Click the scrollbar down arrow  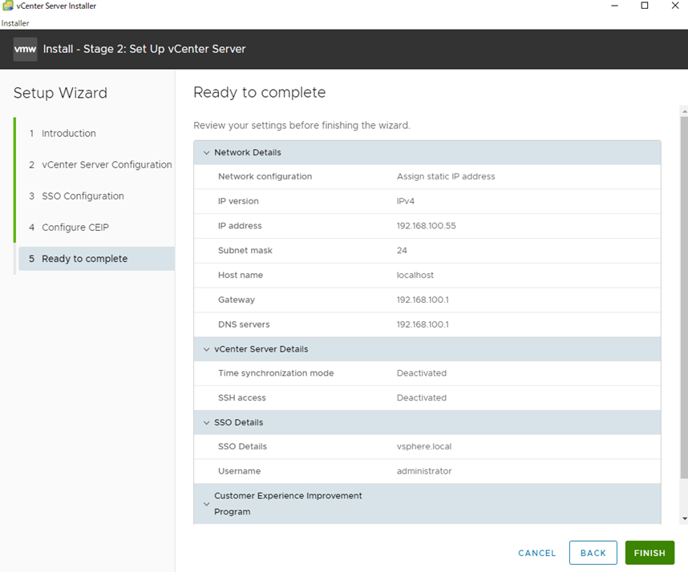(685, 518)
